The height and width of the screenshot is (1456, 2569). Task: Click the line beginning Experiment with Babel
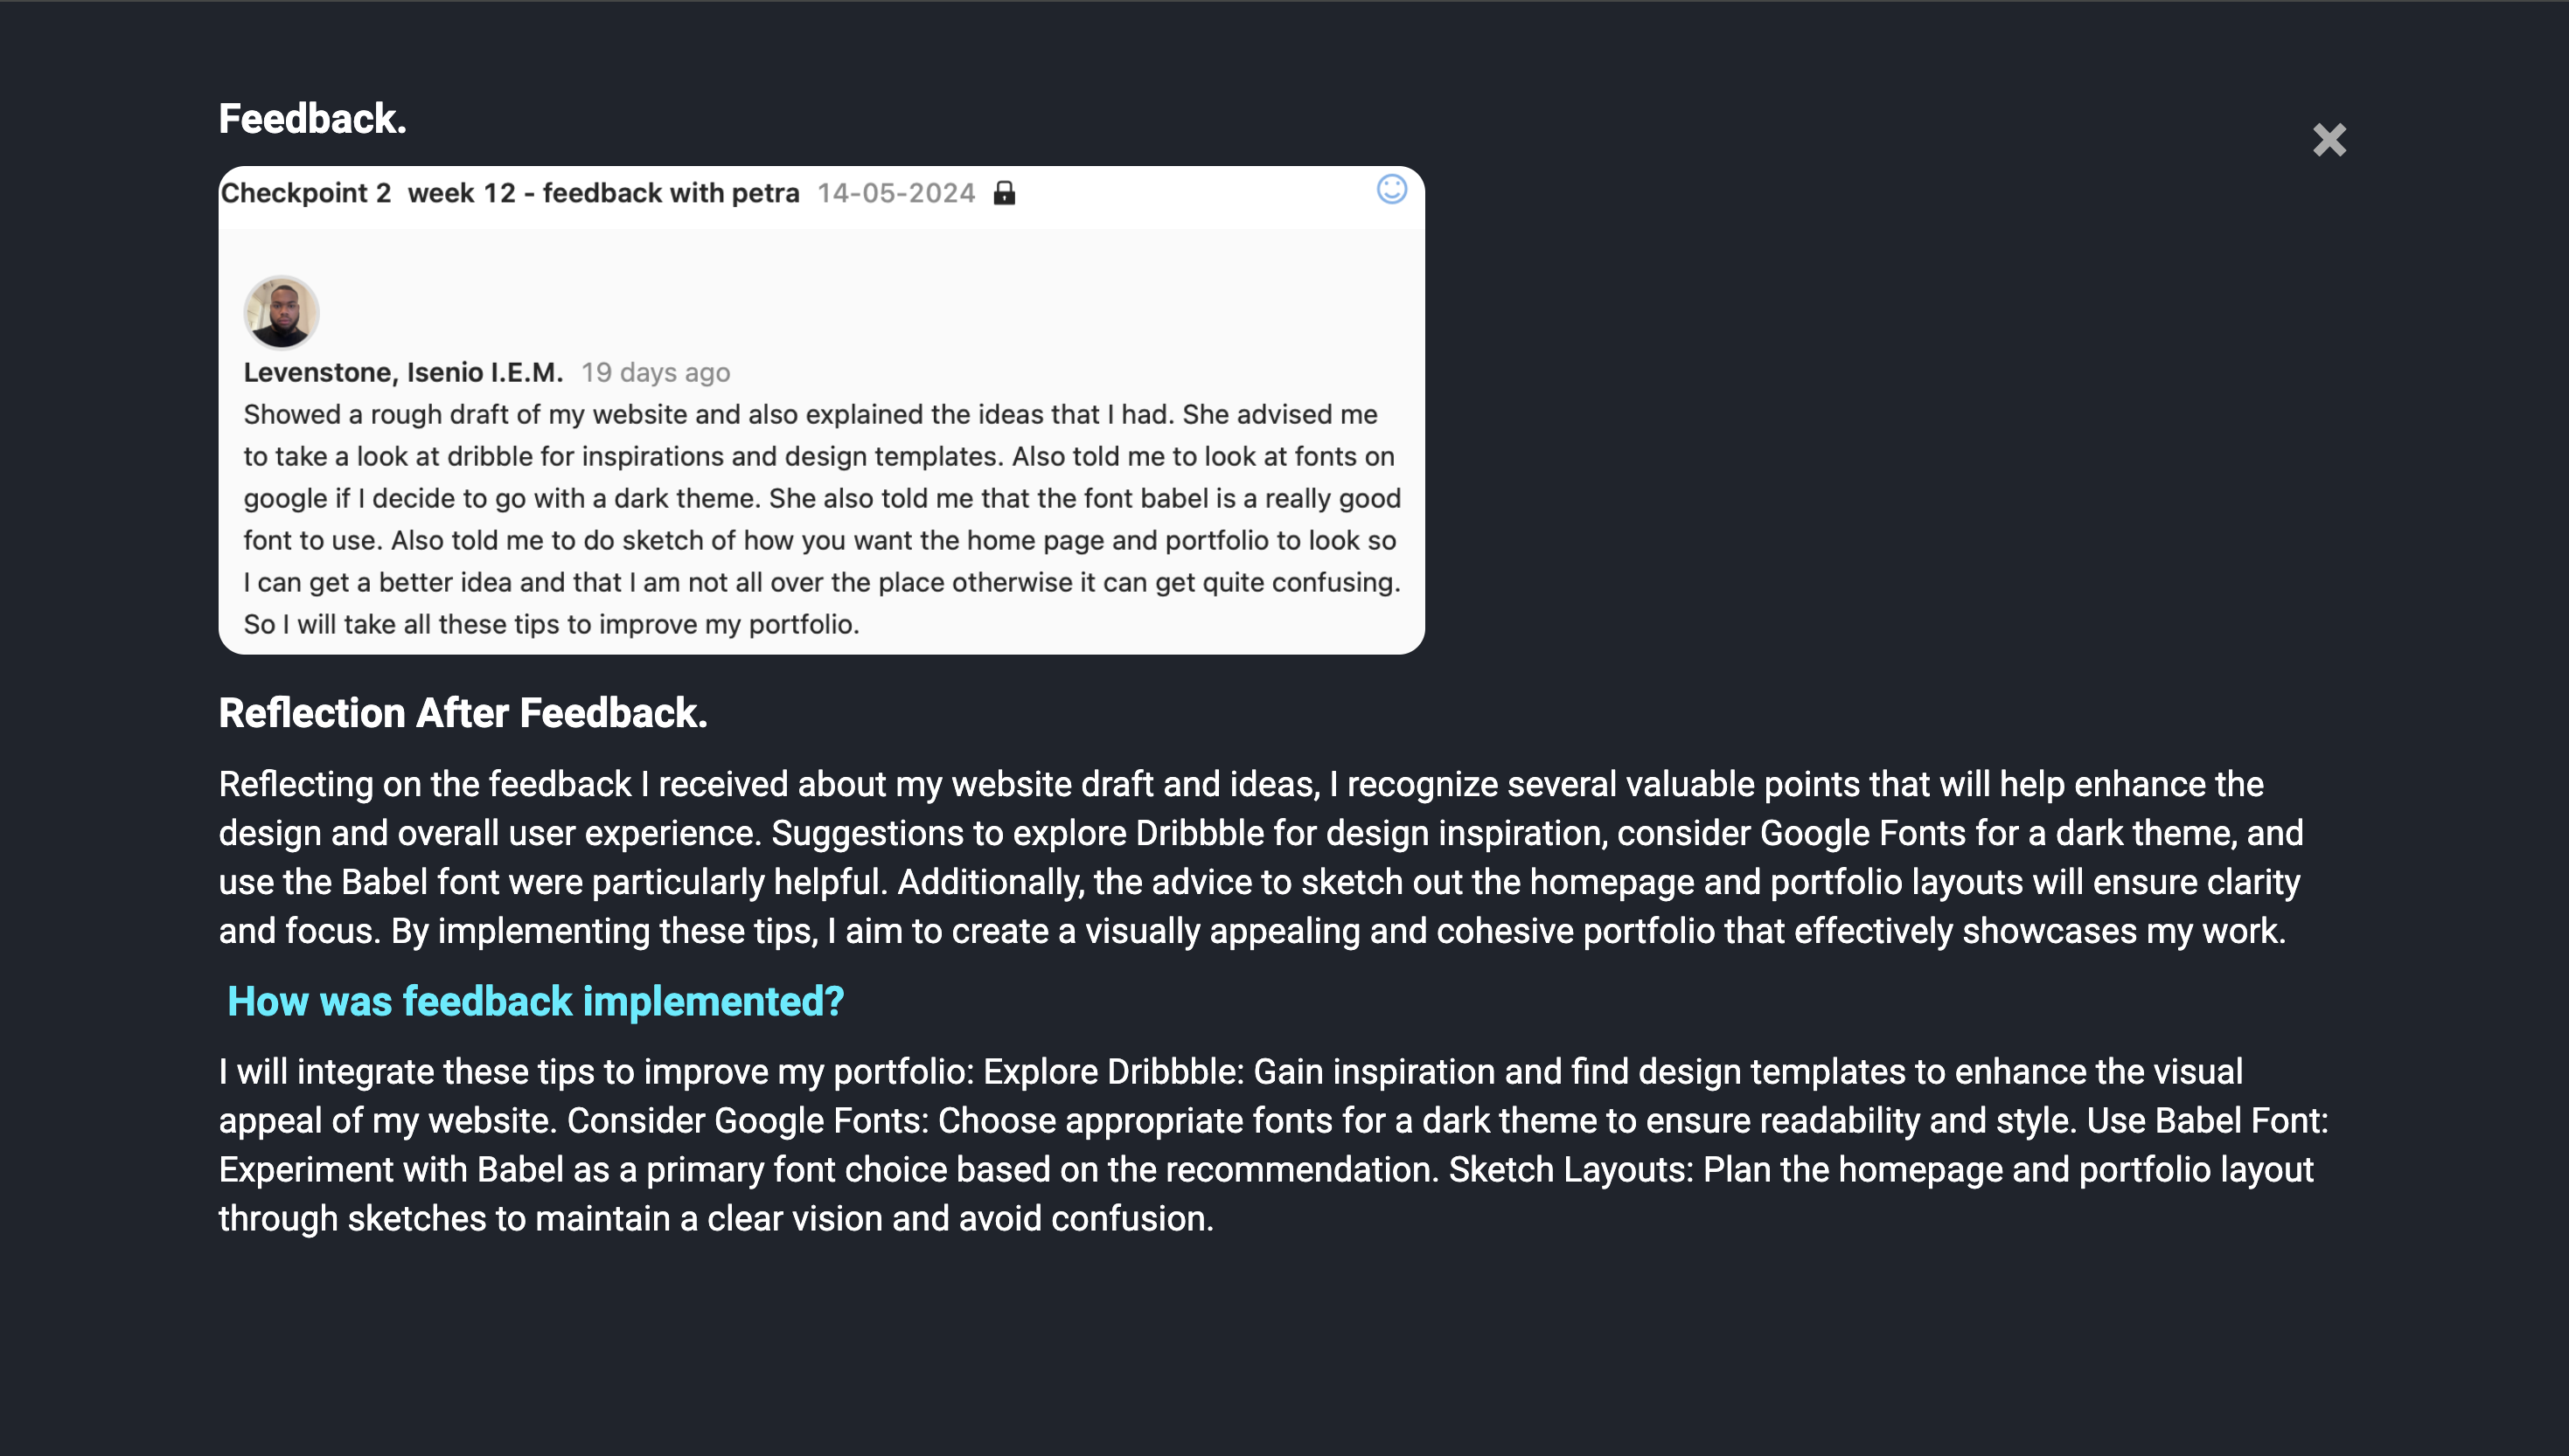(1265, 1170)
